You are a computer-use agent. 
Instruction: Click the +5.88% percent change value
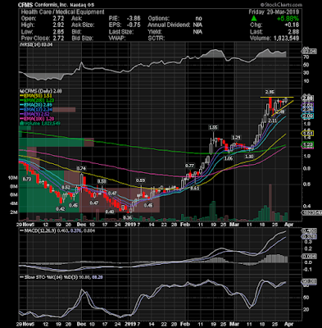click(288, 19)
